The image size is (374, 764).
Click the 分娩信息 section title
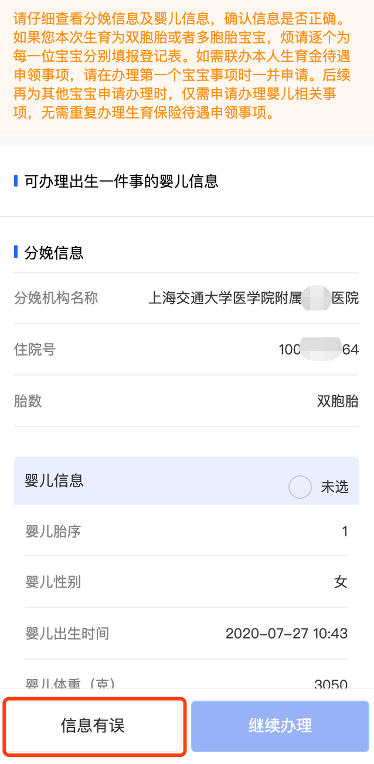[54, 253]
